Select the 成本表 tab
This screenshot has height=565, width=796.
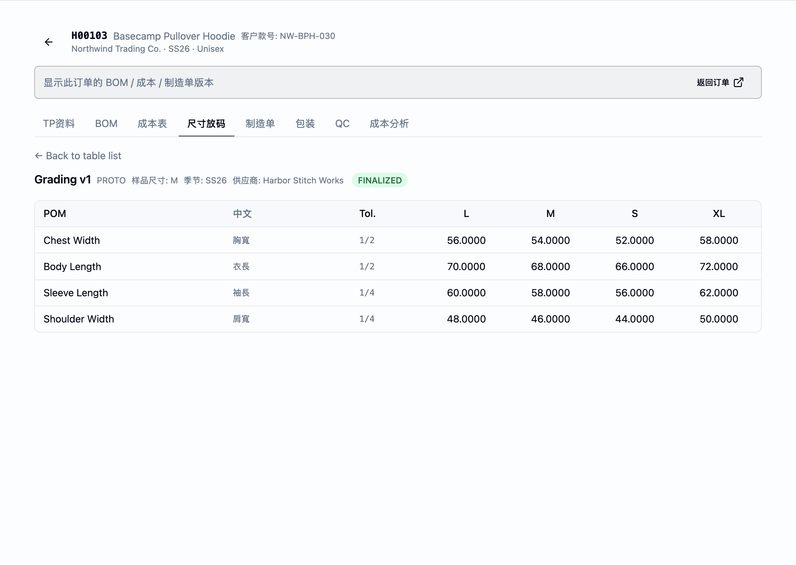click(x=152, y=124)
